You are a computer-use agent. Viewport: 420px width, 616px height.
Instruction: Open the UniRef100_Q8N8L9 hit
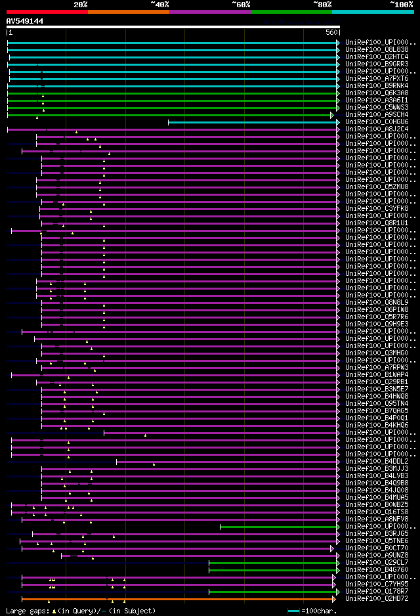[x=377, y=303]
